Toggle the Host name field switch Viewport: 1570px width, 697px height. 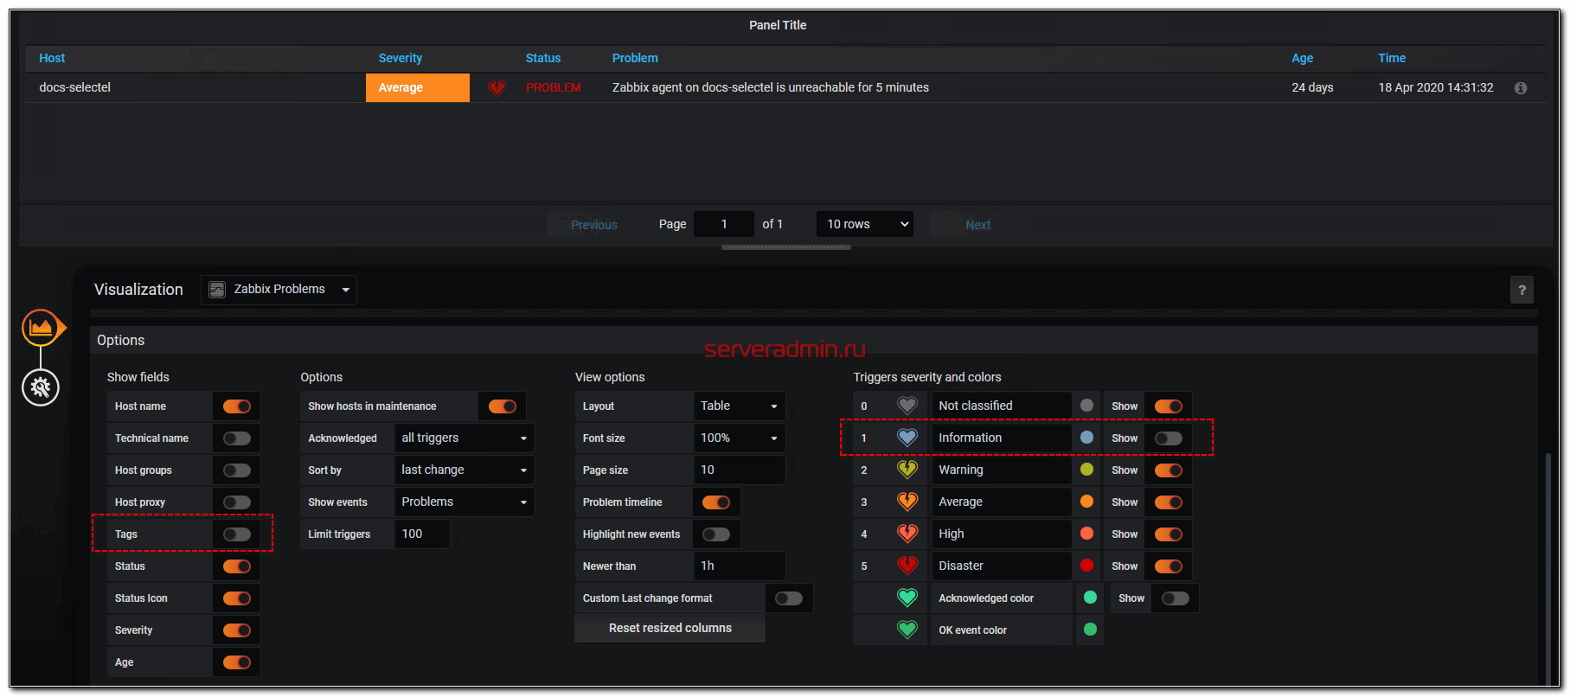[x=237, y=406]
